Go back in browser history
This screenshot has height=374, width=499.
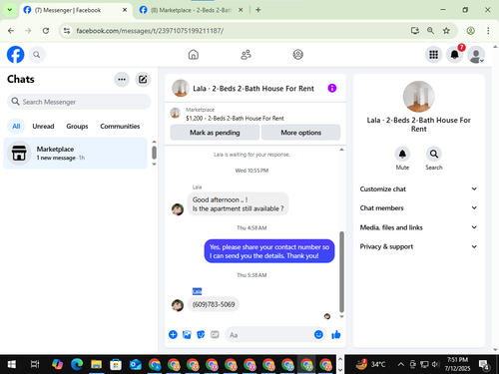(11, 31)
